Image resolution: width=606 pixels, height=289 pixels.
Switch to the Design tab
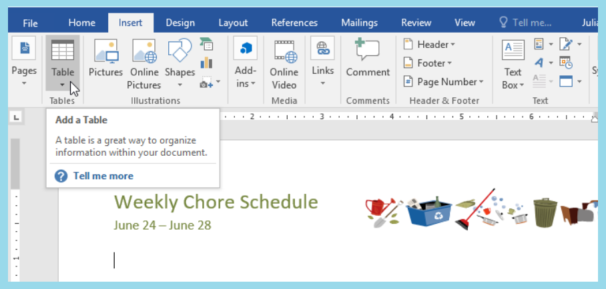tap(180, 23)
